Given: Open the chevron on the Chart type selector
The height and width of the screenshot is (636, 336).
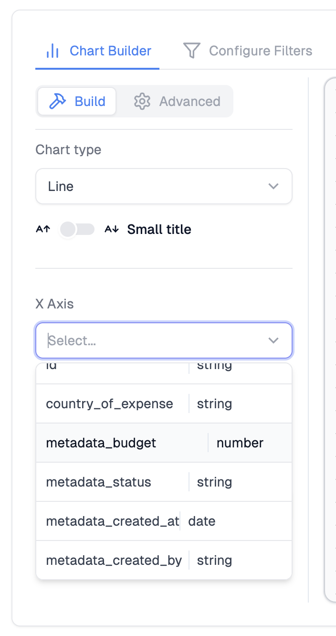Looking at the screenshot, I should coord(273,186).
